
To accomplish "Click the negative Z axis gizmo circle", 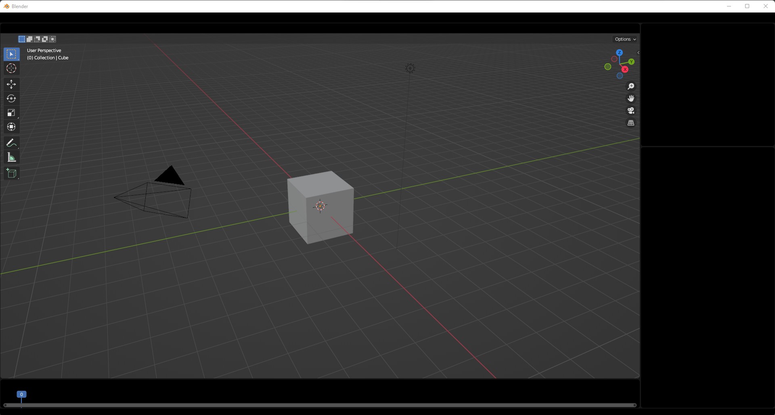I will pyautogui.click(x=620, y=76).
